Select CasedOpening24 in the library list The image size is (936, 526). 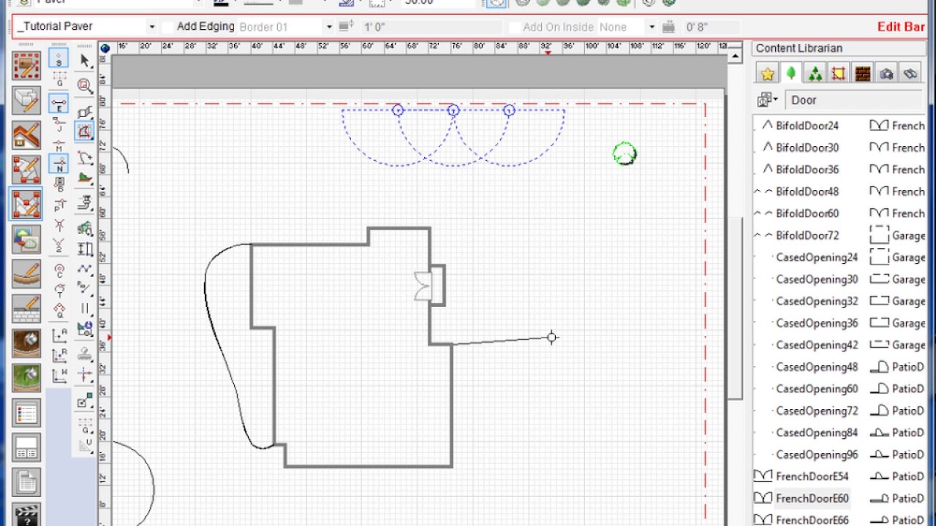point(817,257)
